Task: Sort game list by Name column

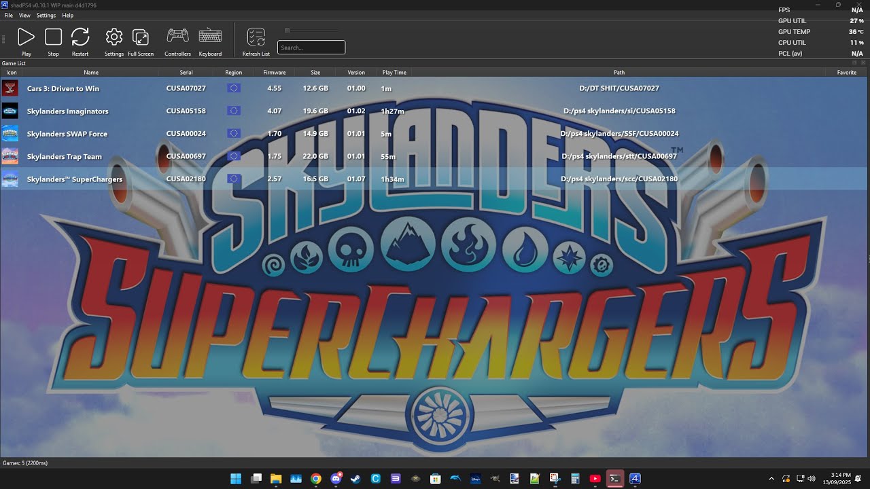Action: 91,72
